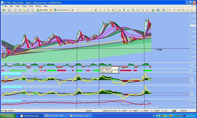Select the Trendline drawing tool
The height and width of the screenshot is (118, 197).
[91, 10]
